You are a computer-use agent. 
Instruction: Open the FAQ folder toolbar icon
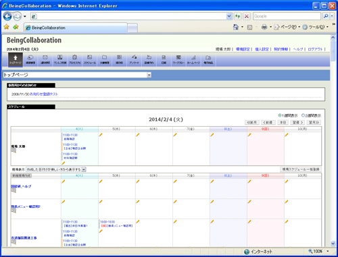tap(208, 59)
